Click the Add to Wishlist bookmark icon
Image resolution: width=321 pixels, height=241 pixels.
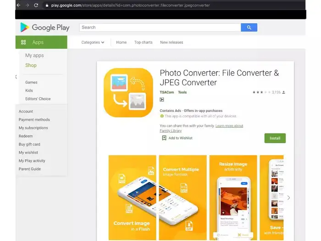[x=164, y=138]
